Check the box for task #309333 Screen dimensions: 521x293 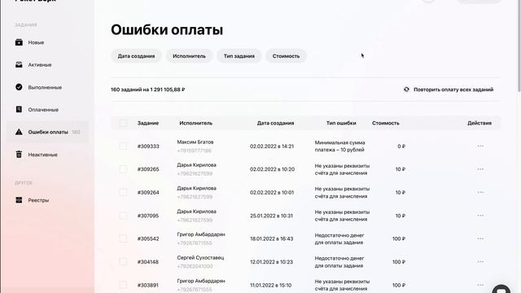(x=123, y=146)
